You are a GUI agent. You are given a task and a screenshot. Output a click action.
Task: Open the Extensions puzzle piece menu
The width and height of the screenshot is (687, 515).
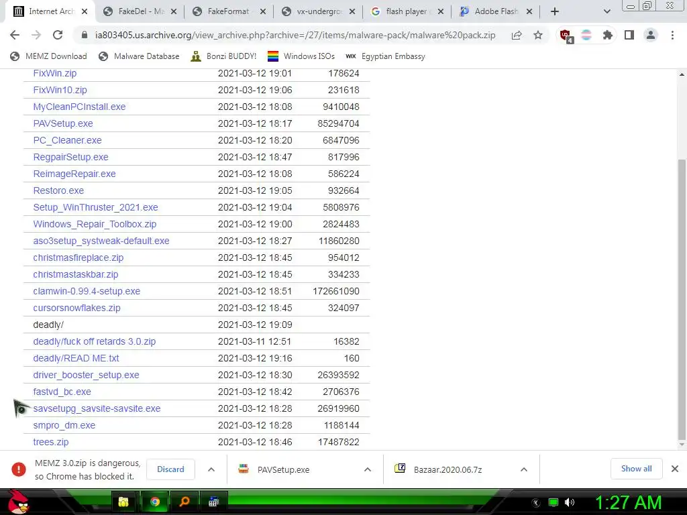pyautogui.click(x=607, y=35)
